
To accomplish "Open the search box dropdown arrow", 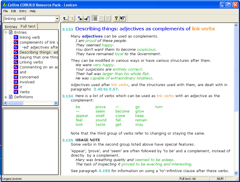I will 57,19.
